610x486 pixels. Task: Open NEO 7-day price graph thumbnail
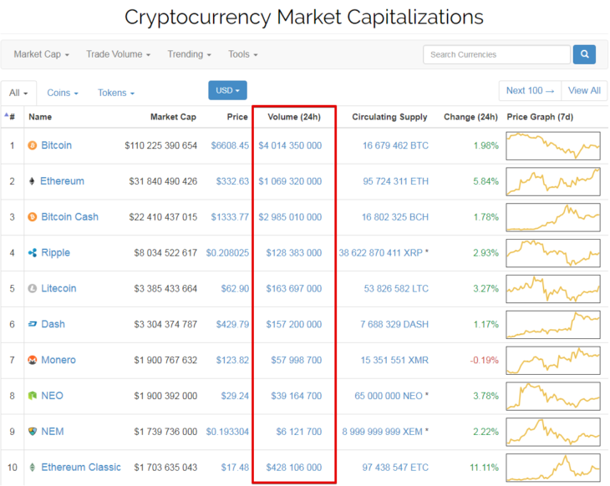coord(553,396)
